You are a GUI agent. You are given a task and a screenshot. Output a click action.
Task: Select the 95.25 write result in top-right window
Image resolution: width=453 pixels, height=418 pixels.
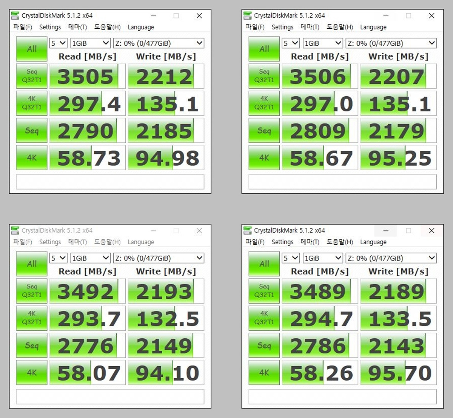pos(399,158)
